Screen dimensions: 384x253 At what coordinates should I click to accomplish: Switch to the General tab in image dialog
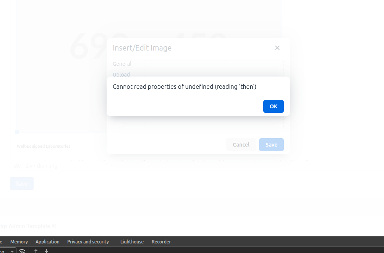[x=122, y=64]
